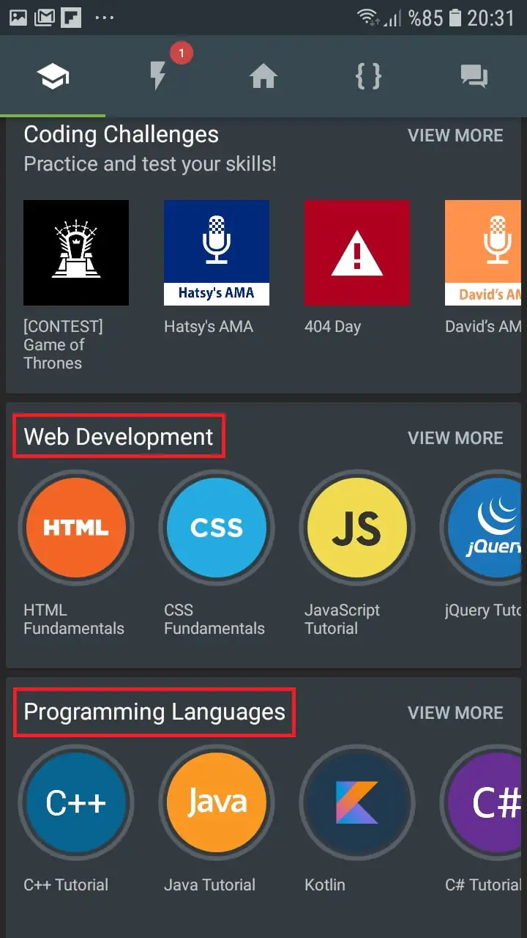This screenshot has width=527, height=938.
Task: Tap the 'CSS Fundamentals' label
Action: [214, 619]
